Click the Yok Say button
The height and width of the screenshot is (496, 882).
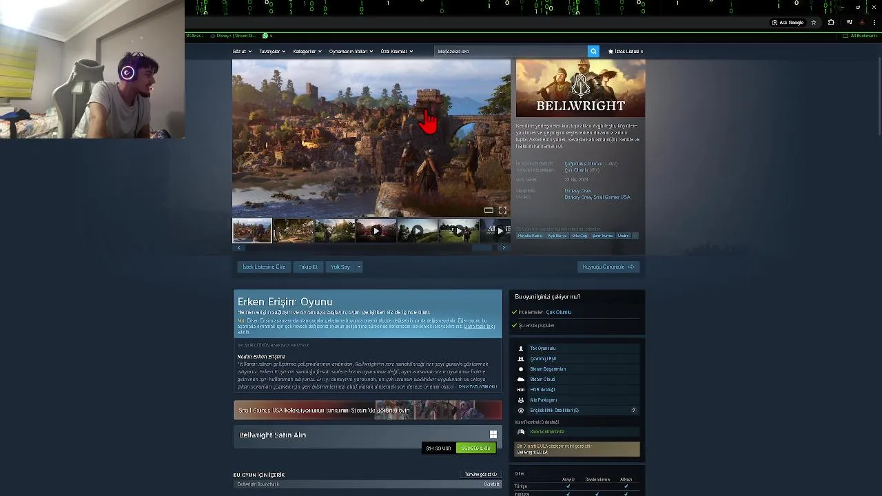[x=340, y=267]
